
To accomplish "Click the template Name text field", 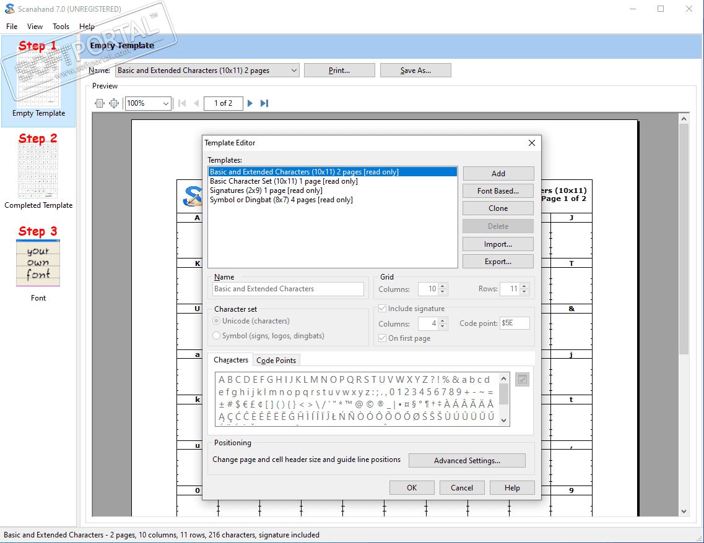I will pos(288,289).
